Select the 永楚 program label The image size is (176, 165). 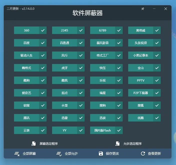[65, 105]
